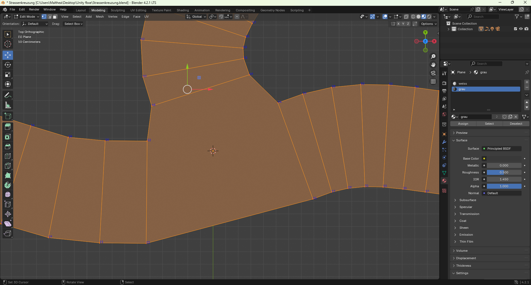
Task: Toggle camera view in viewport
Action: (x=433, y=73)
